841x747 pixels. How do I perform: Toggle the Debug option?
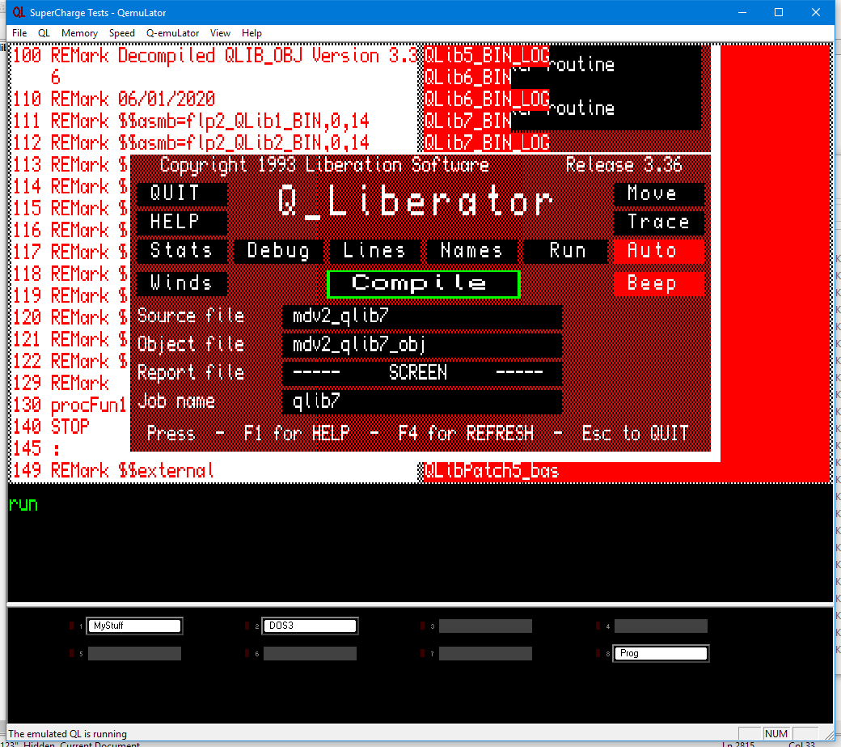(x=278, y=251)
